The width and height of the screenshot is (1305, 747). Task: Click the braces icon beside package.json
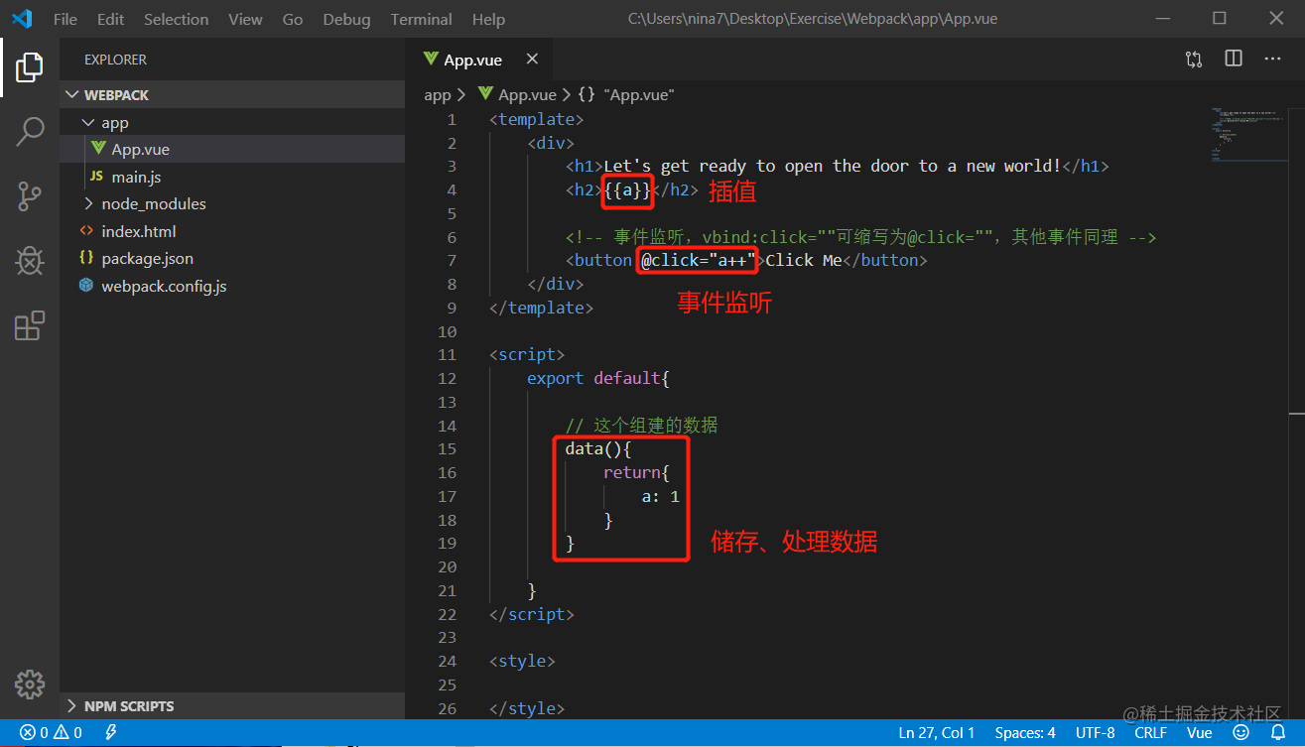87,258
